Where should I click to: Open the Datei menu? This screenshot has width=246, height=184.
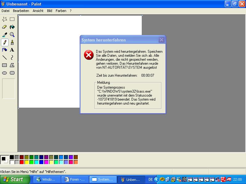pos(6,11)
